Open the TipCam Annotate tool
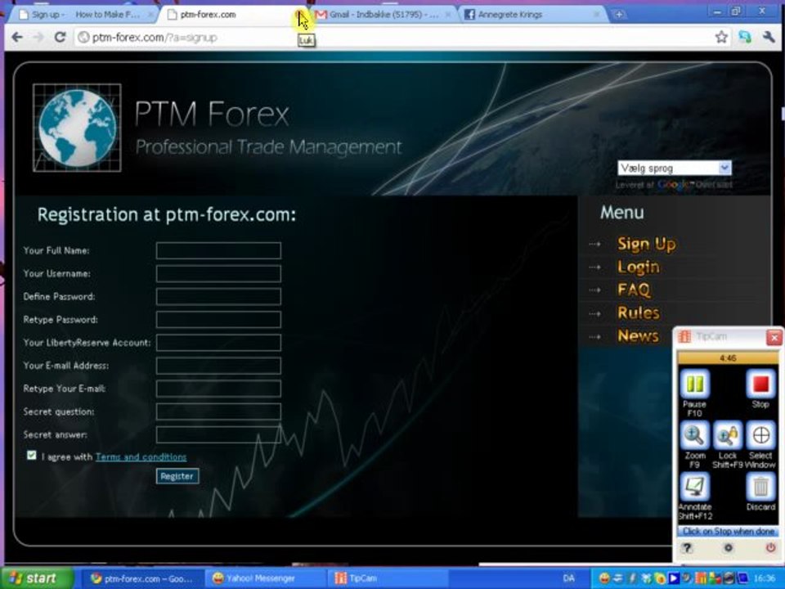This screenshot has width=785, height=589. click(694, 486)
